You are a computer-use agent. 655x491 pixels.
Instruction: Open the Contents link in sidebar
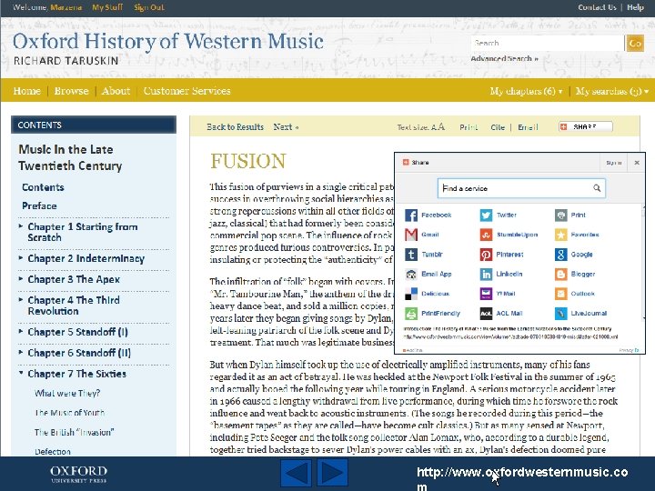point(43,187)
